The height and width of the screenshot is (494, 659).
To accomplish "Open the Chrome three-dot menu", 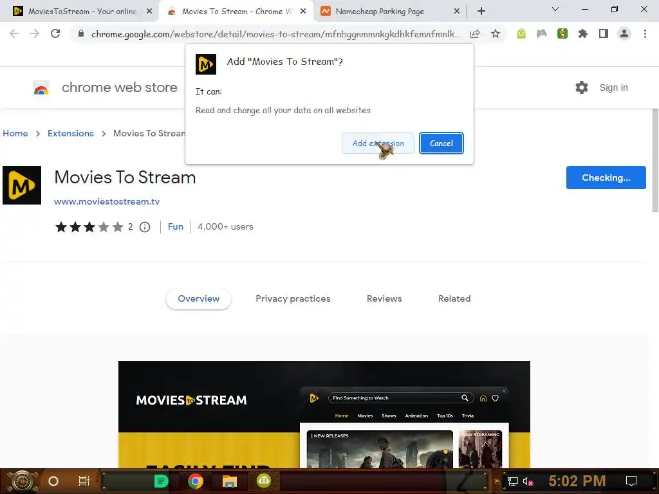I will 645,33.
